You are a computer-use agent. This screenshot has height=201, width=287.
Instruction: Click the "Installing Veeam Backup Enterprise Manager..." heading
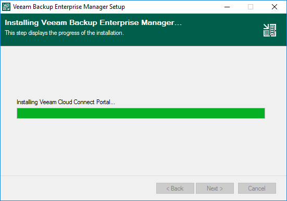pos(93,23)
